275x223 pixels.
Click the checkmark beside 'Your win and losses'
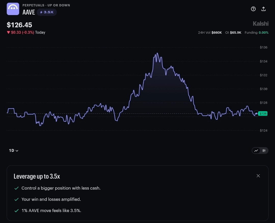17,200
